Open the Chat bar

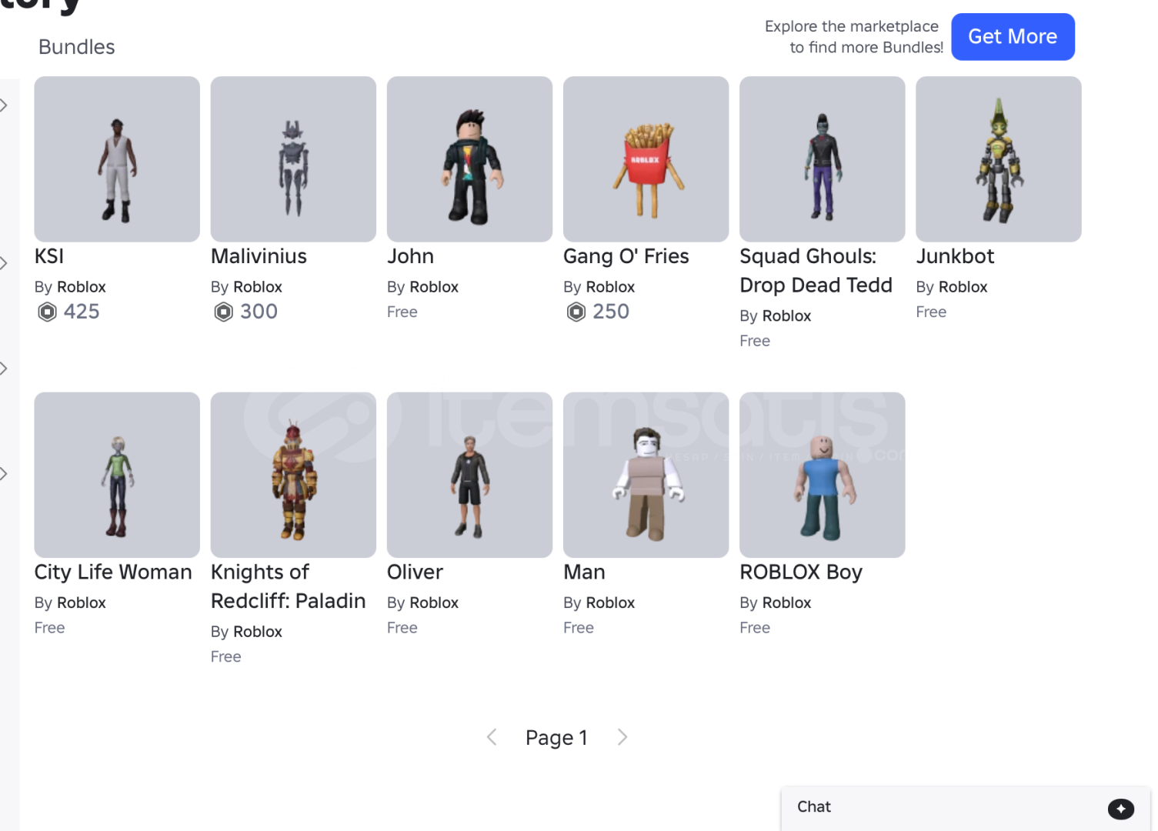[966, 808]
